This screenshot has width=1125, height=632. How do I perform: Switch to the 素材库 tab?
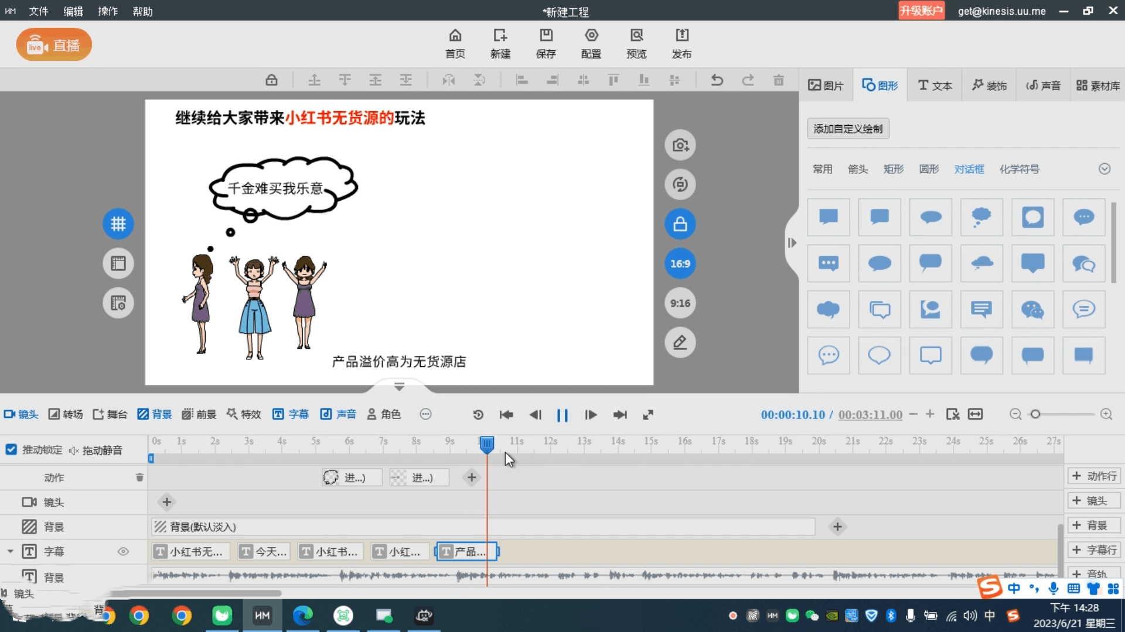tap(1098, 85)
